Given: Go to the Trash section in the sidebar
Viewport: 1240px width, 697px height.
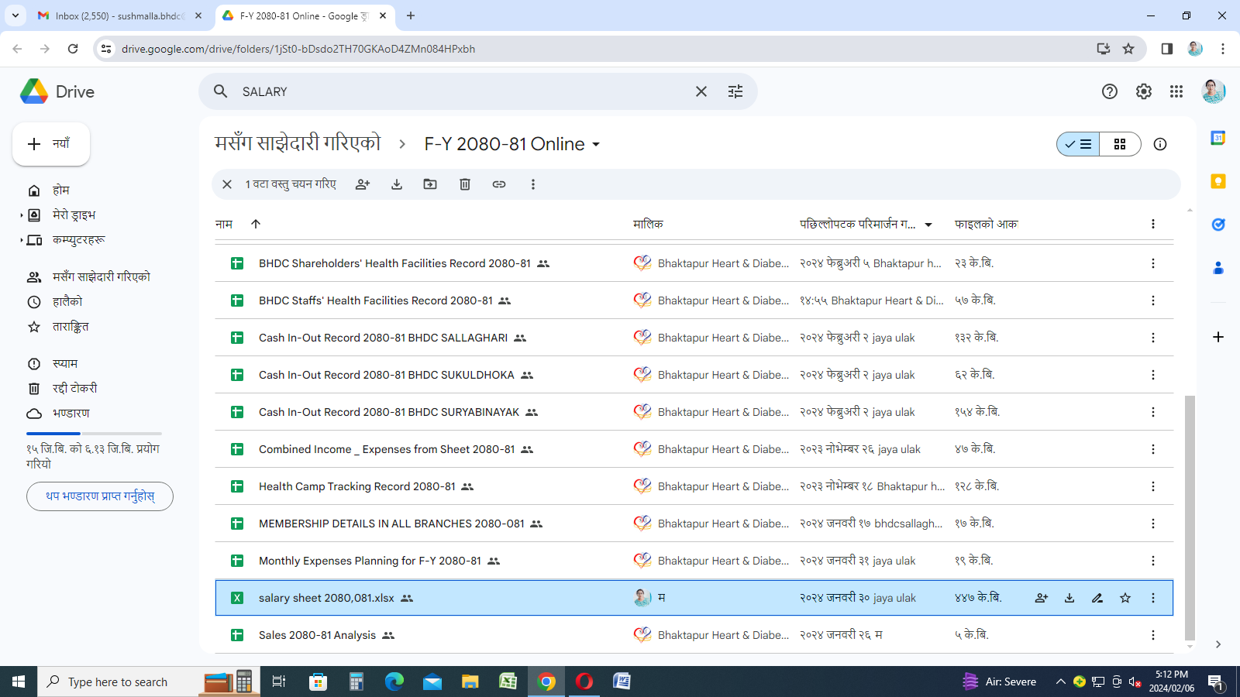Looking at the screenshot, I should pos(74,388).
